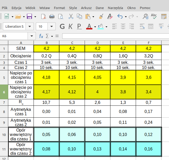Open the Undo history dropdown
This screenshot has height=160, width=169.
126,17
